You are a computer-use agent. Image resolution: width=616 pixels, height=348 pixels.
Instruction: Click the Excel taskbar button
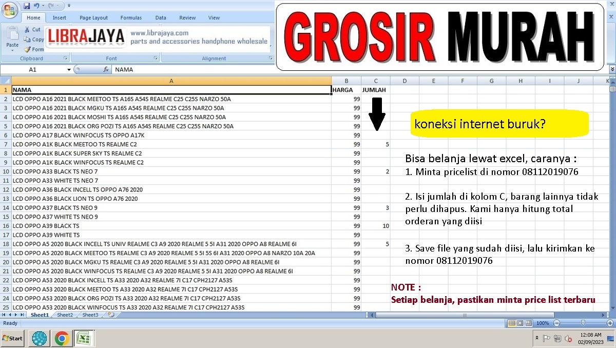tap(83, 338)
